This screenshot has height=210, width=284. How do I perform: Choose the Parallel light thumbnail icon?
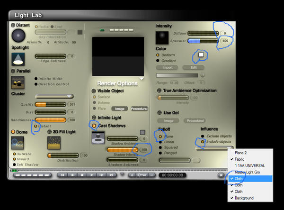(18, 82)
